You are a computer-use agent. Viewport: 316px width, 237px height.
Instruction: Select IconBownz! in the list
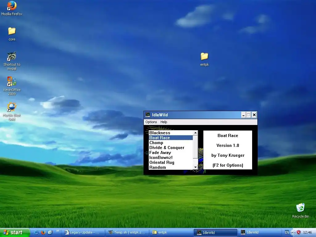click(171, 157)
